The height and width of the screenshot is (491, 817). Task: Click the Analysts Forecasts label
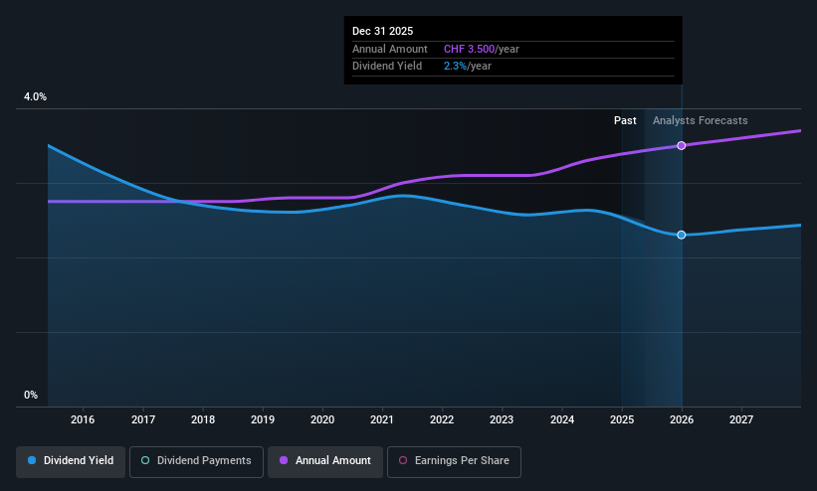point(700,121)
